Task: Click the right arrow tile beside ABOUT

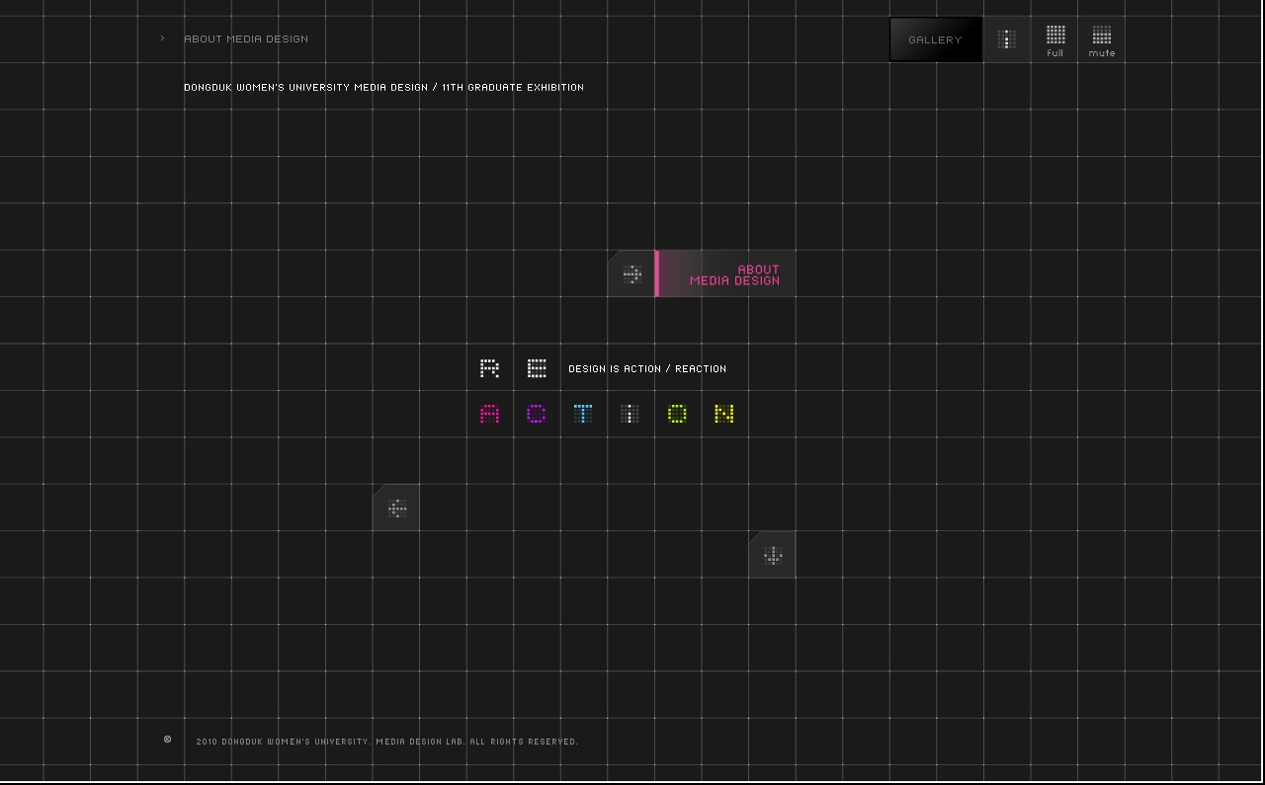Action: click(x=632, y=275)
